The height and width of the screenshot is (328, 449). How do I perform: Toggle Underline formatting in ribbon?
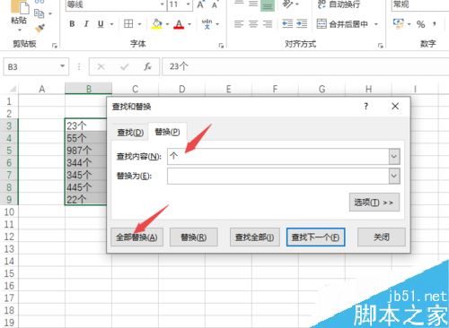click(x=101, y=24)
